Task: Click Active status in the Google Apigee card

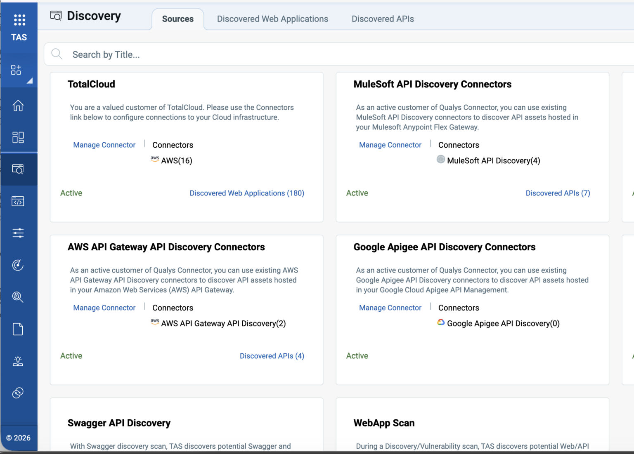Action: point(357,356)
